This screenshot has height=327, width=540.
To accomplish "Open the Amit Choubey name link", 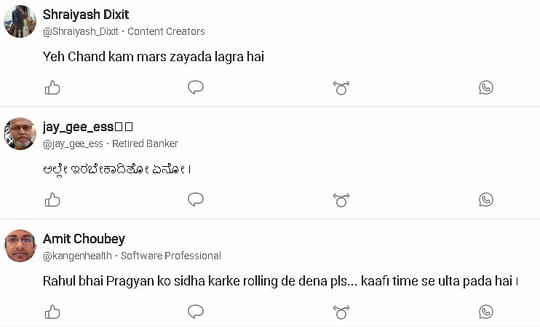I will pos(84,239).
